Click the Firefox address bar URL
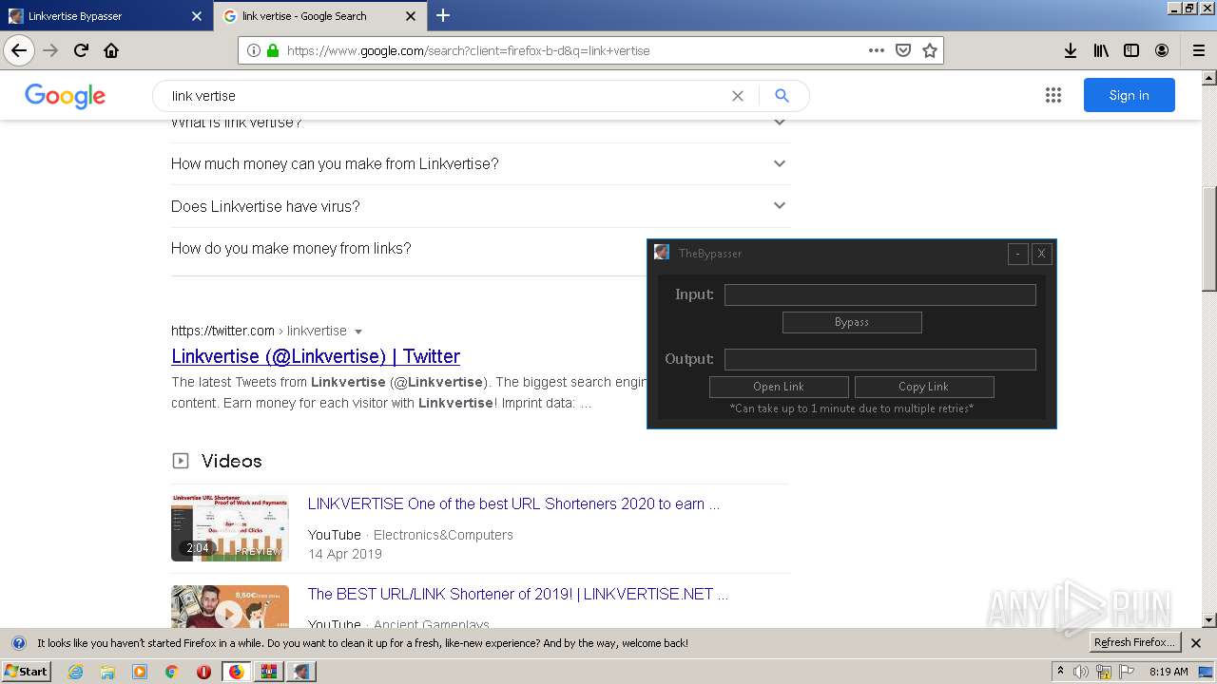This screenshot has width=1217, height=684. [468, 51]
